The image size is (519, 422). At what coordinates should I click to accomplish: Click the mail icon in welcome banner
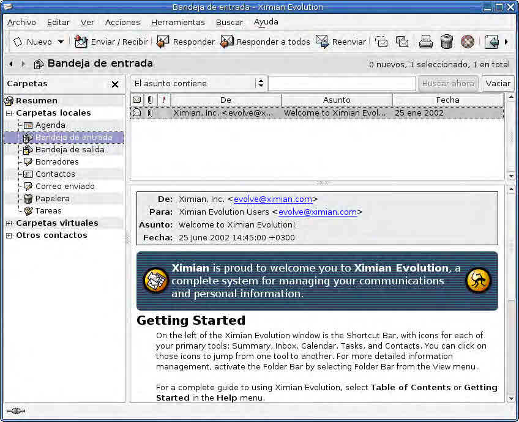point(155,281)
